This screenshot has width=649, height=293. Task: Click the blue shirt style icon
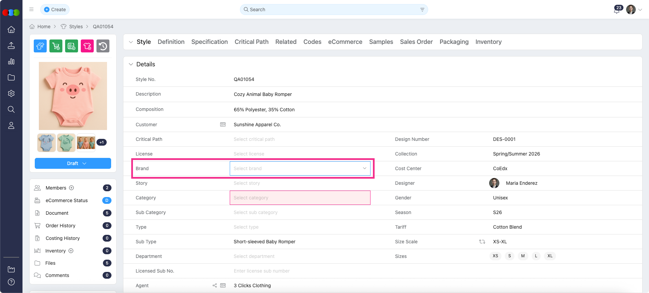[x=40, y=46]
